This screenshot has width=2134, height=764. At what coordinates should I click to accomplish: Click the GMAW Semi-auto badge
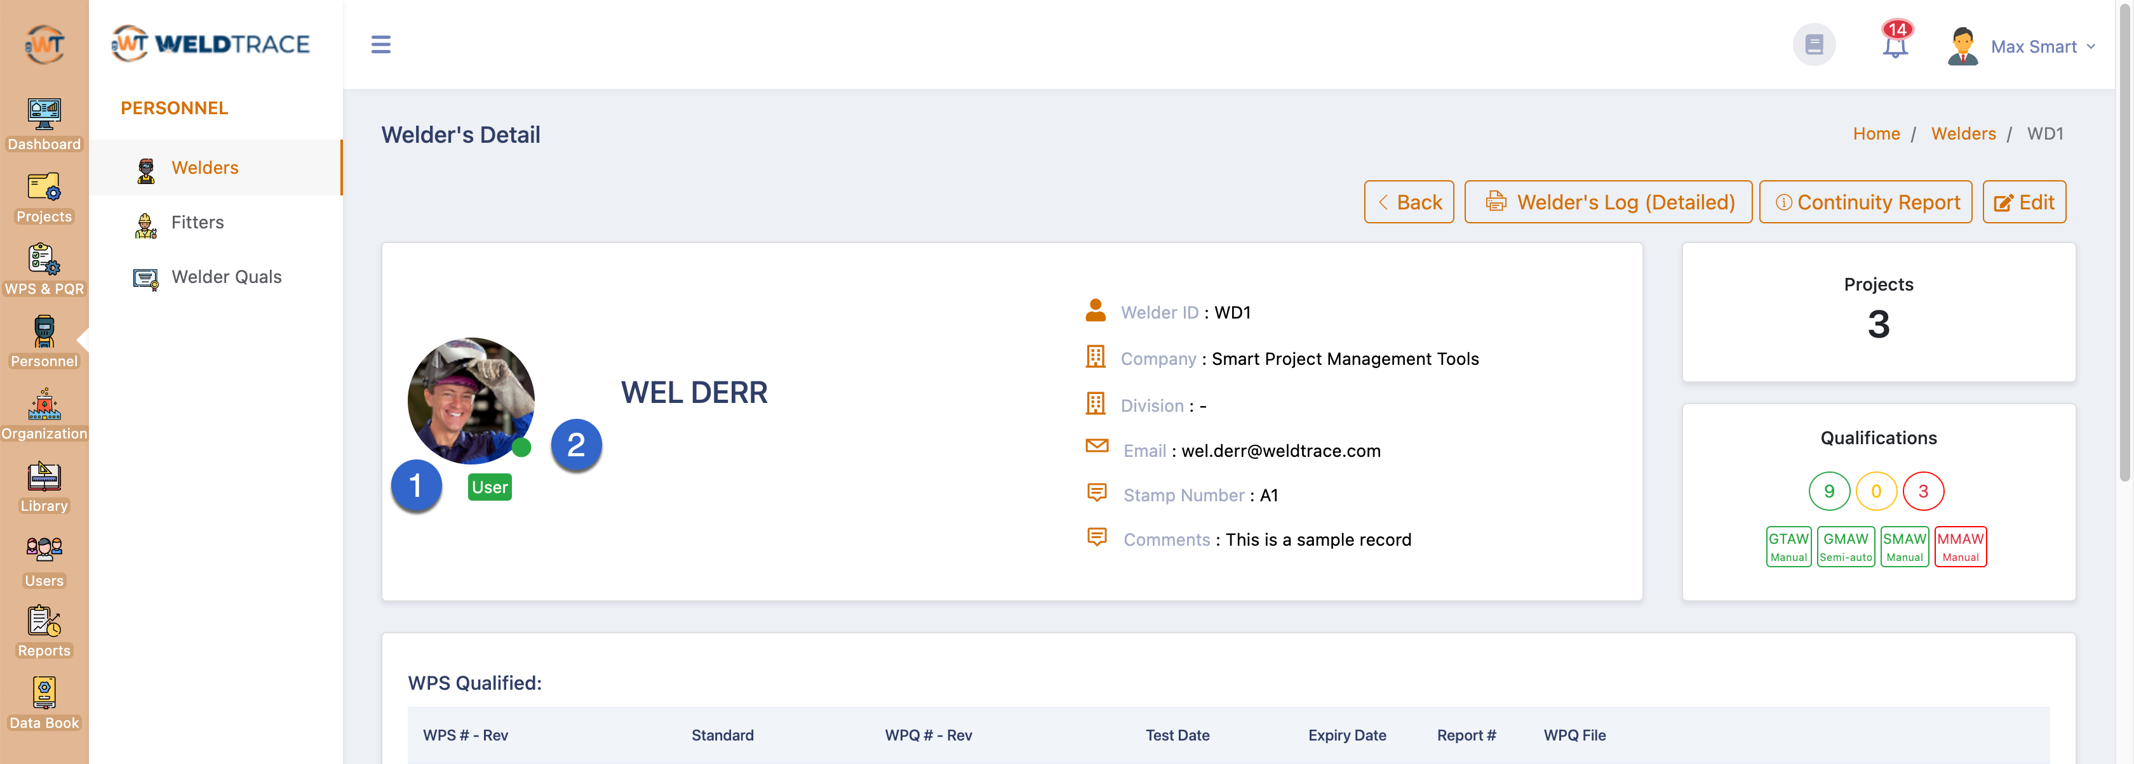(x=1846, y=546)
